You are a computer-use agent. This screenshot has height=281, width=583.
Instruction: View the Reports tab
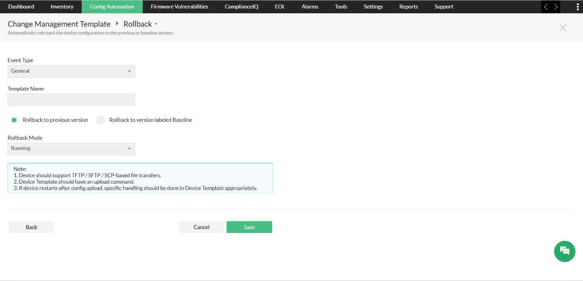pos(408,7)
